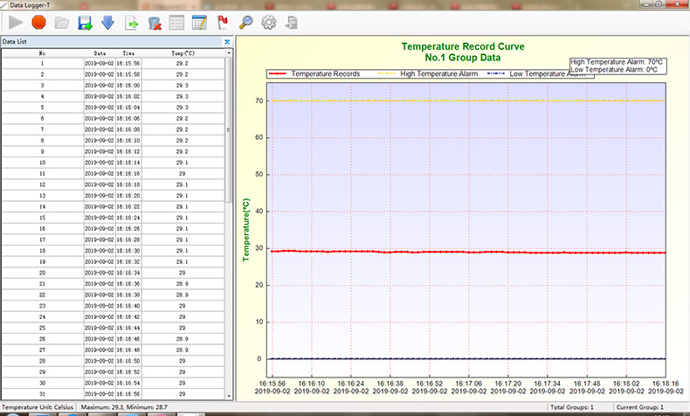The image size is (690, 416).
Task: Click the blue Download arrow icon
Action: (107, 22)
